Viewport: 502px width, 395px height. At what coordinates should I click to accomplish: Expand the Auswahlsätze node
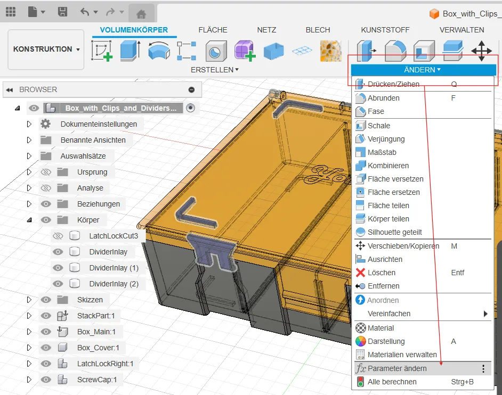(x=29, y=156)
